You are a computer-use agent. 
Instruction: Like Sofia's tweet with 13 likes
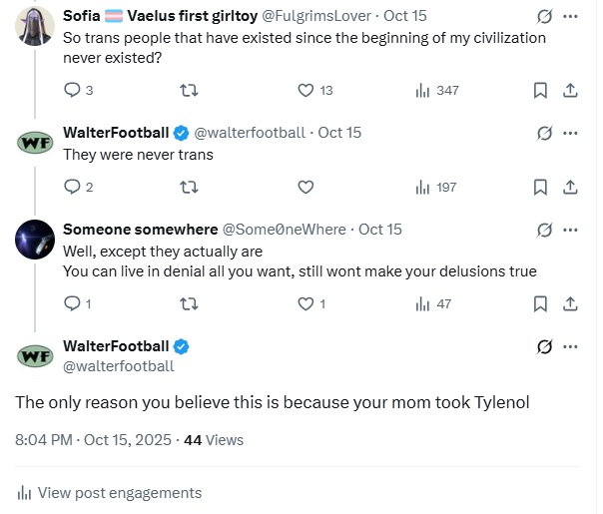click(x=306, y=91)
